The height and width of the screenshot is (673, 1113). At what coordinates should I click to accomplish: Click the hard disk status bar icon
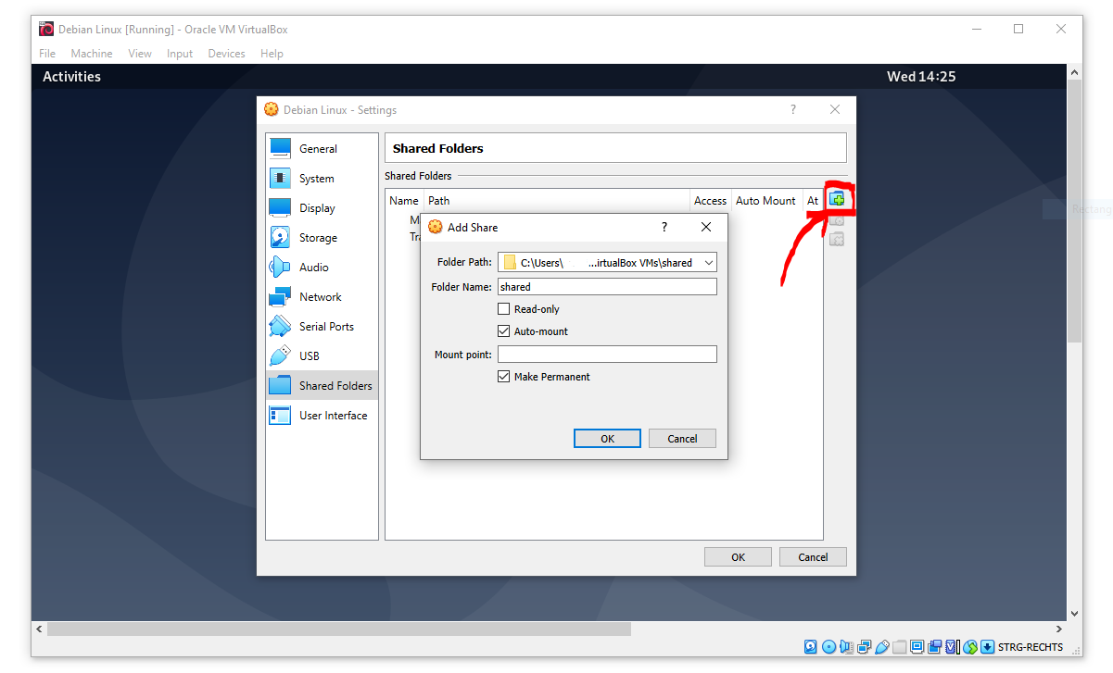click(x=811, y=647)
